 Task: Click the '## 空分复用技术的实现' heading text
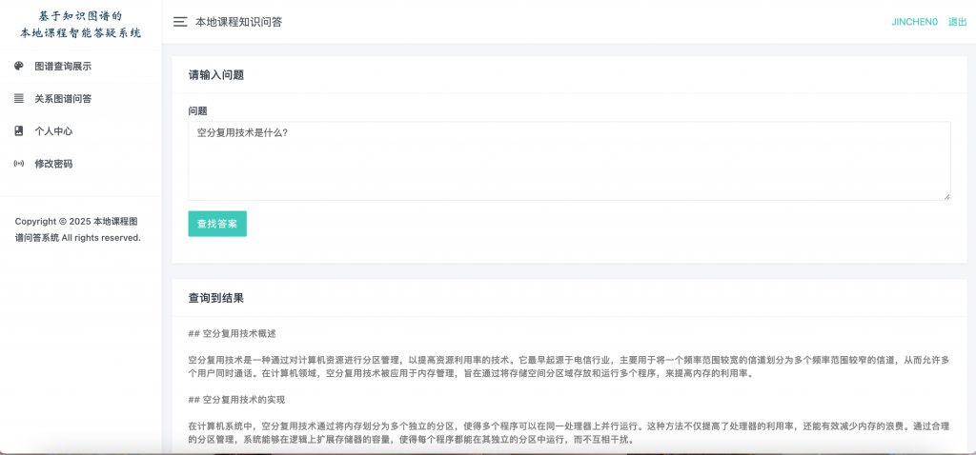tap(236, 399)
